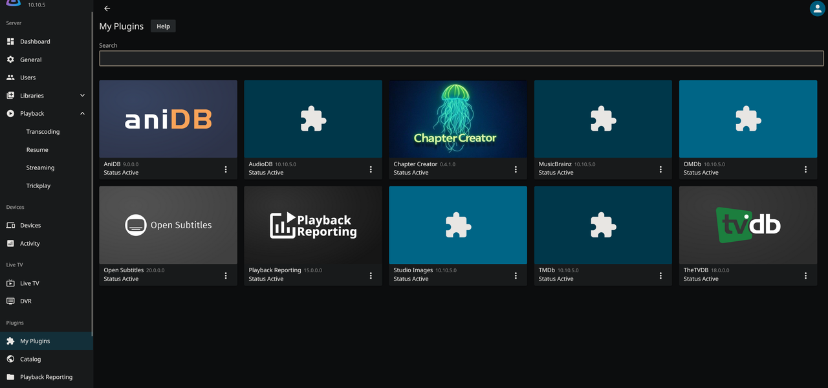This screenshot has height=388, width=828.
Task: Open the three-dot menu for Playback Reporting plugin
Action: click(x=371, y=275)
